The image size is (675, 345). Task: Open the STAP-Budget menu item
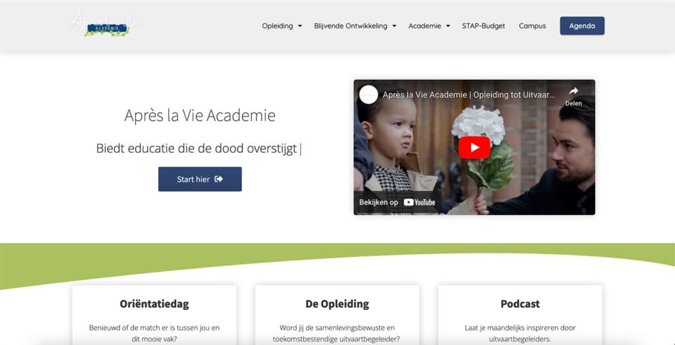(x=483, y=26)
